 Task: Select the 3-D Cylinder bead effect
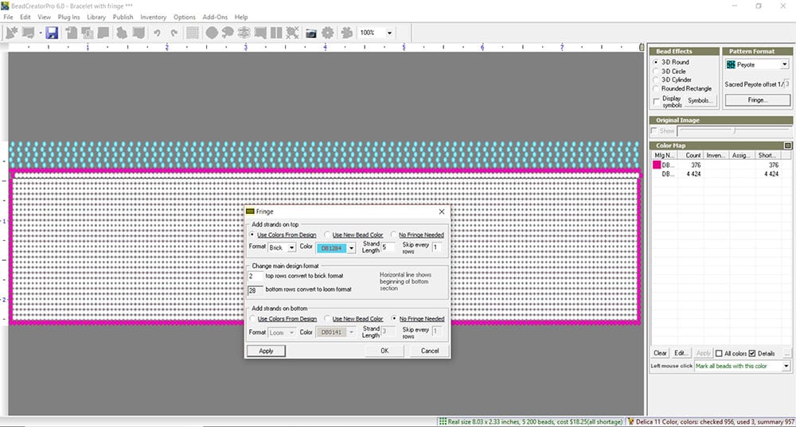(656, 80)
